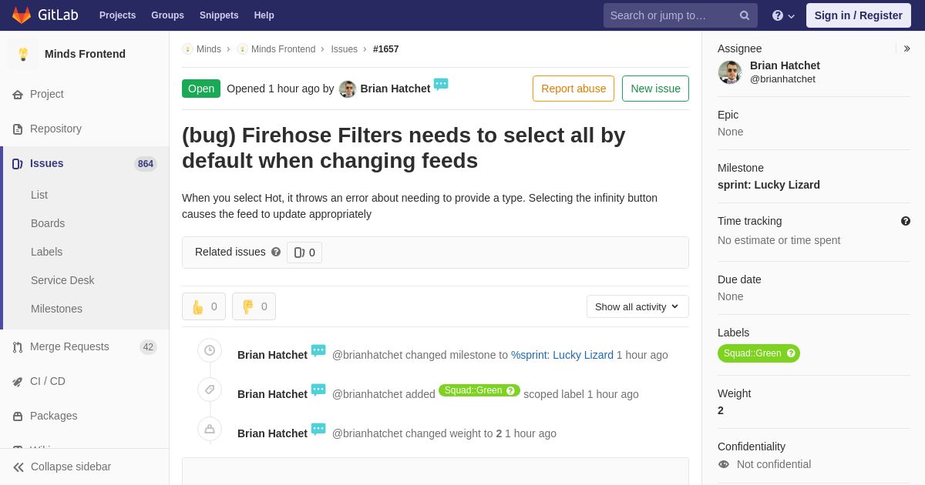Click the New issue button
Image resolution: width=925 pixels, height=485 pixels.
(655, 89)
